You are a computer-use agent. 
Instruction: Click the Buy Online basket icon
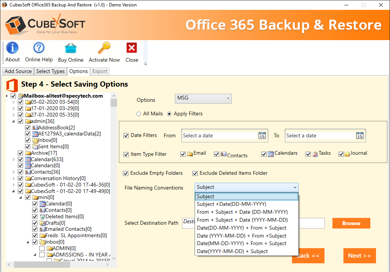pos(70,48)
